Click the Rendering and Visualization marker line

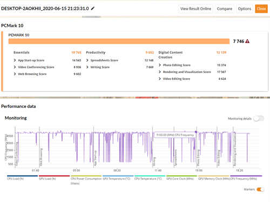(x=233, y=147)
